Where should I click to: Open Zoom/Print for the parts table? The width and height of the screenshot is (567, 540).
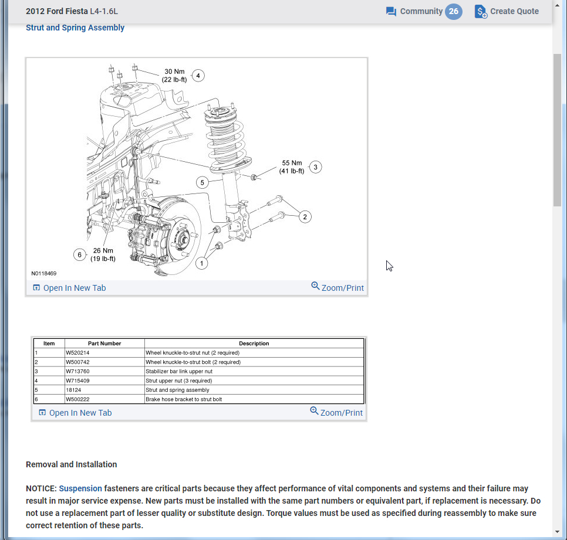pos(342,413)
